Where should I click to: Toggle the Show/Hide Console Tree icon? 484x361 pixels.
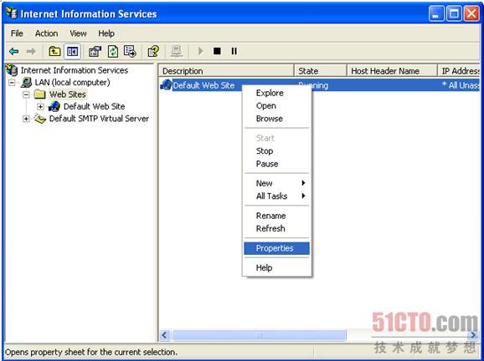coord(72,51)
